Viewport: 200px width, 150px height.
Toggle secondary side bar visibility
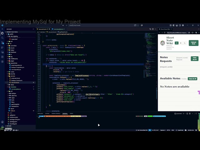[180, 25]
